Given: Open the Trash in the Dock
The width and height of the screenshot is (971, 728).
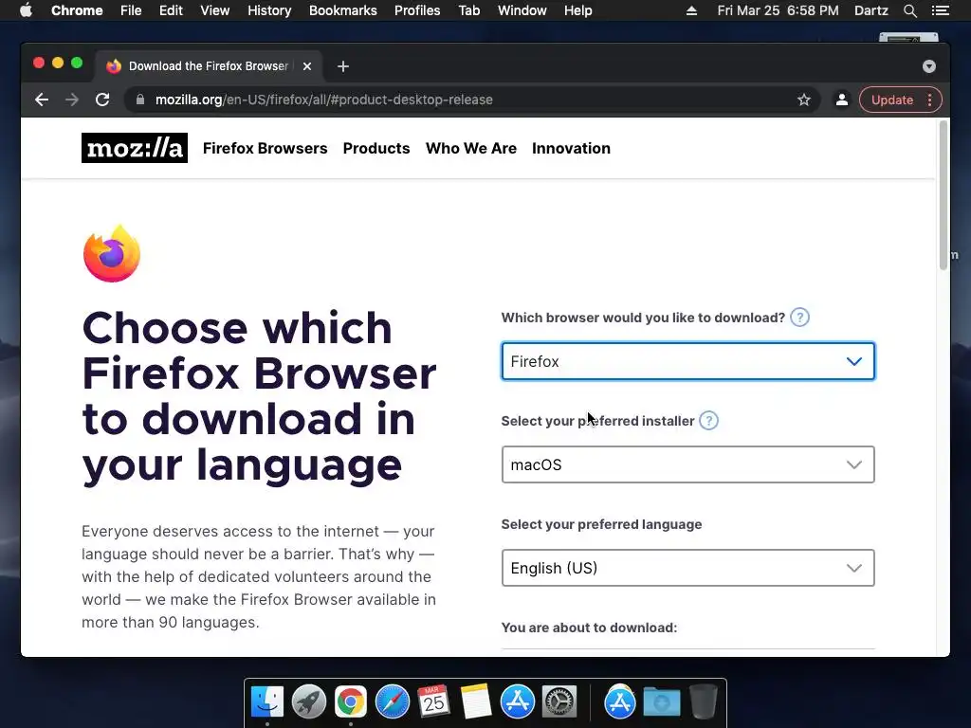Looking at the screenshot, I should click(703, 702).
